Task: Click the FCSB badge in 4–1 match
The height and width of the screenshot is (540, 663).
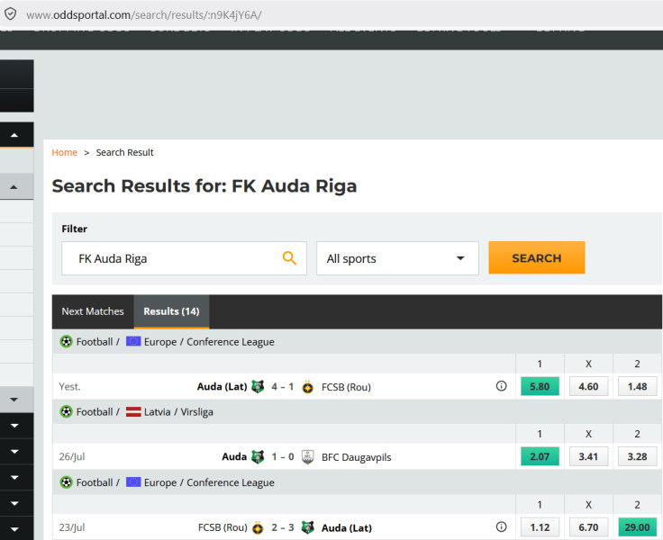Action: (x=308, y=387)
